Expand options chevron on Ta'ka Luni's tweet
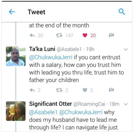The height and width of the screenshot is (132, 133). tap(126, 49)
